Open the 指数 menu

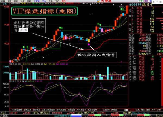tap(10, 1)
